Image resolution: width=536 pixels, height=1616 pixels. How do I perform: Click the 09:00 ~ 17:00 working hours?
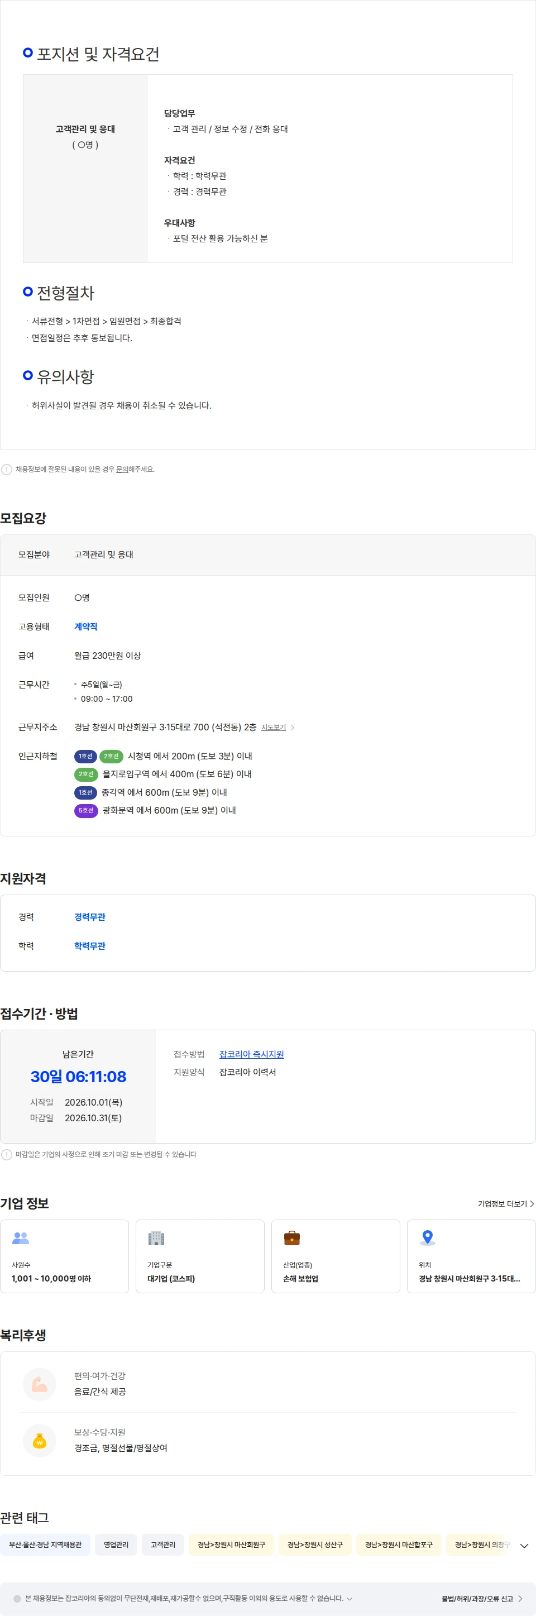click(x=107, y=698)
